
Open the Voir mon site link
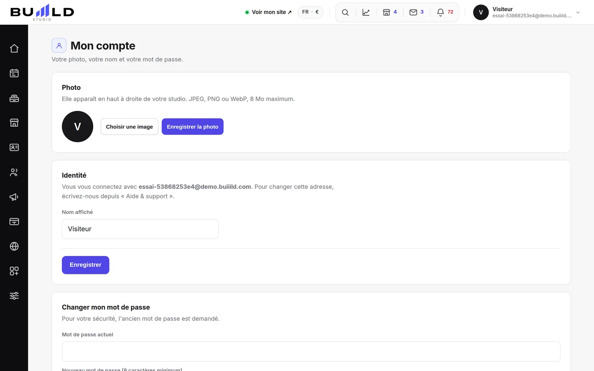[268, 12]
